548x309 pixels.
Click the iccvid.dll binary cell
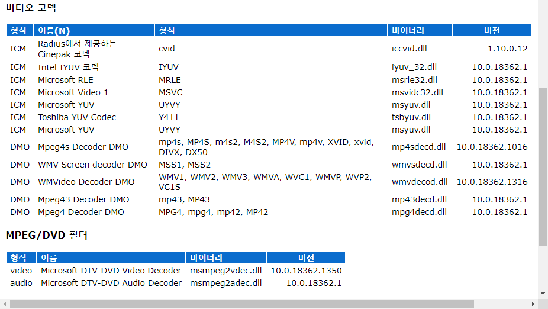tap(410, 49)
